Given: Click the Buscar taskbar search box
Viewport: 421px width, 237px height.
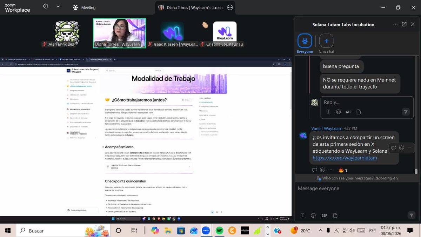Looking at the screenshot, I should pyautogui.click(x=63, y=231).
